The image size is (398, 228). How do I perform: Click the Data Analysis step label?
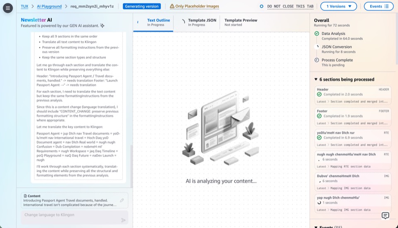pyautogui.click(x=333, y=34)
